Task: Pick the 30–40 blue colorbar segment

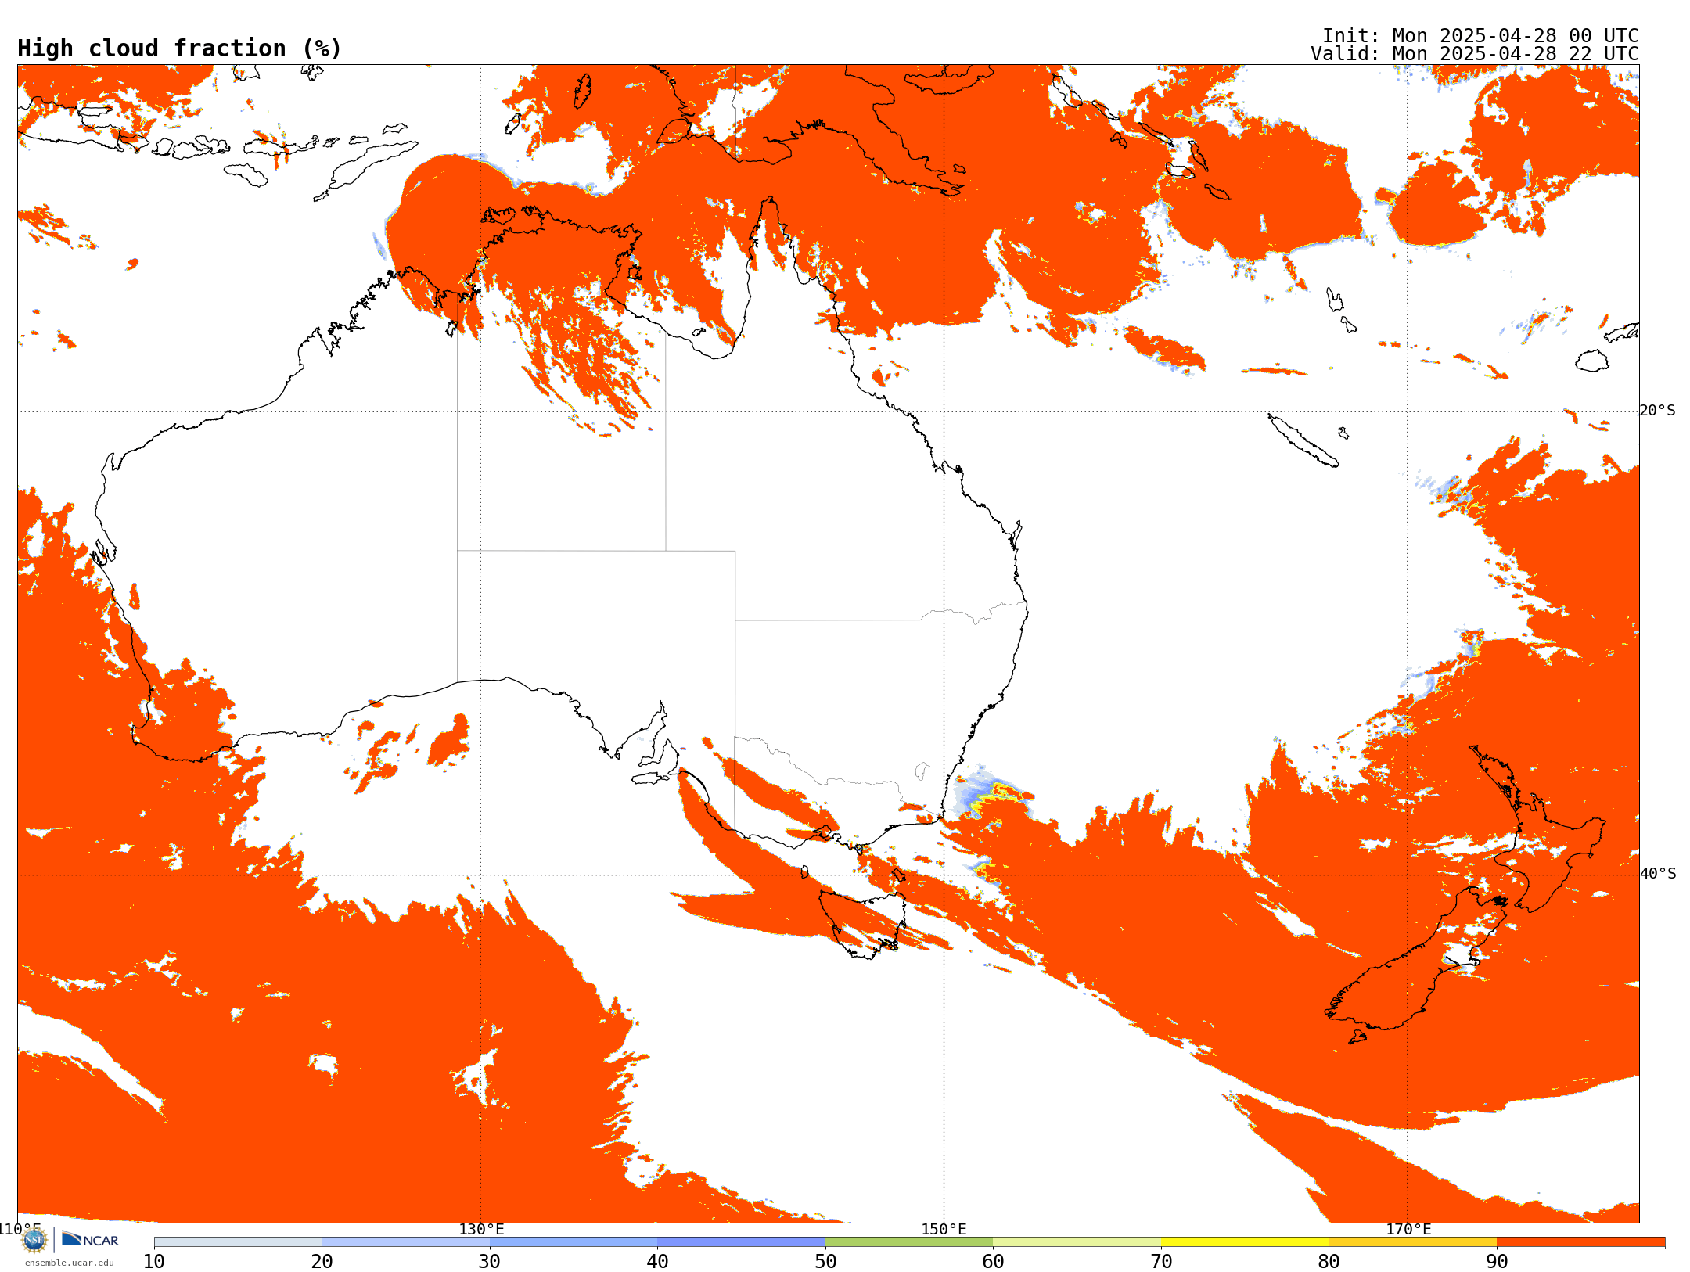Action: click(x=574, y=1242)
